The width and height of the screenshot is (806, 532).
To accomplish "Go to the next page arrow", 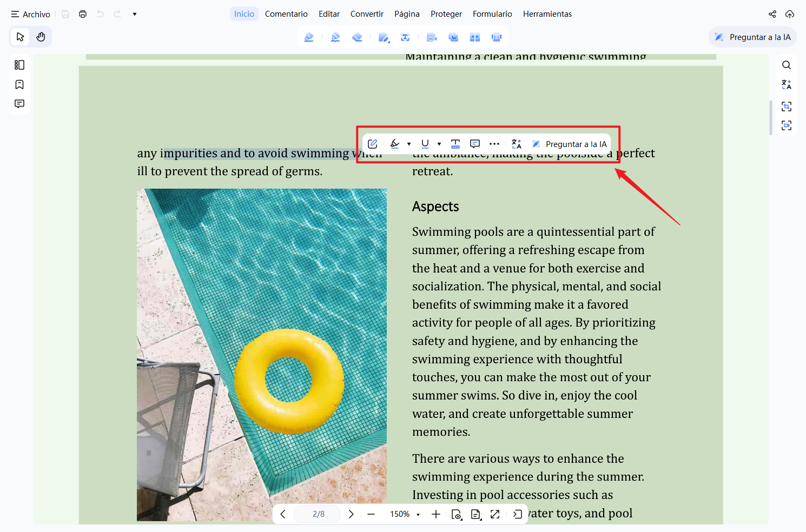I will pyautogui.click(x=351, y=514).
